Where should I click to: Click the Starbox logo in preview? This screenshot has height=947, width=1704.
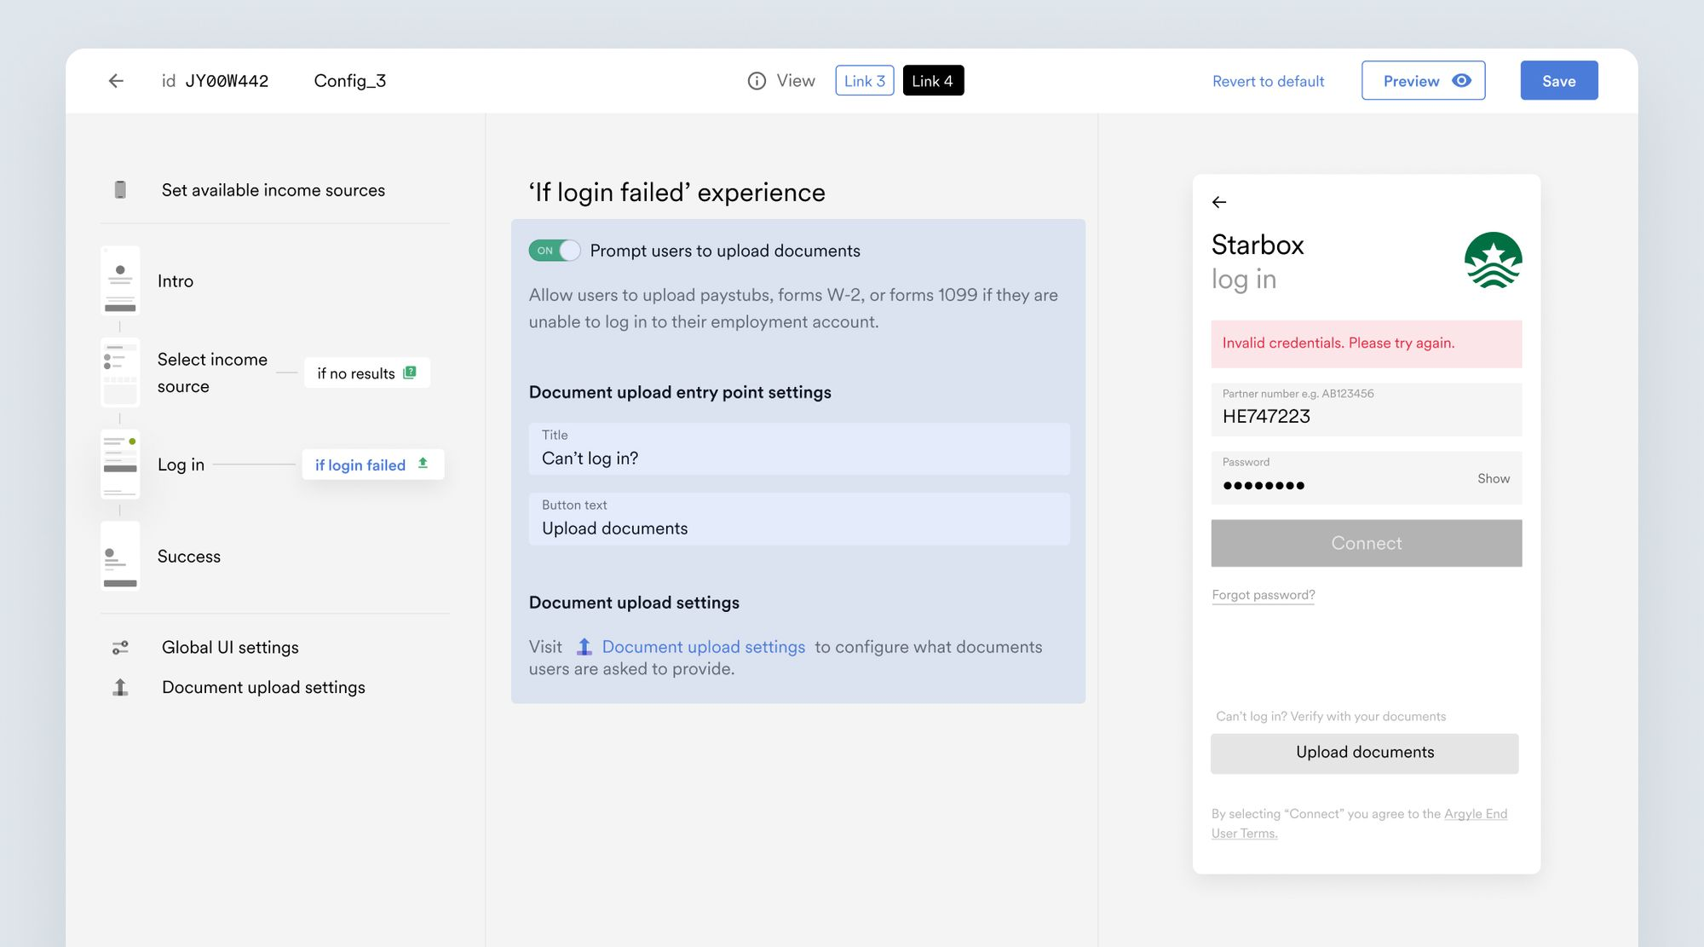[x=1493, y=261]
